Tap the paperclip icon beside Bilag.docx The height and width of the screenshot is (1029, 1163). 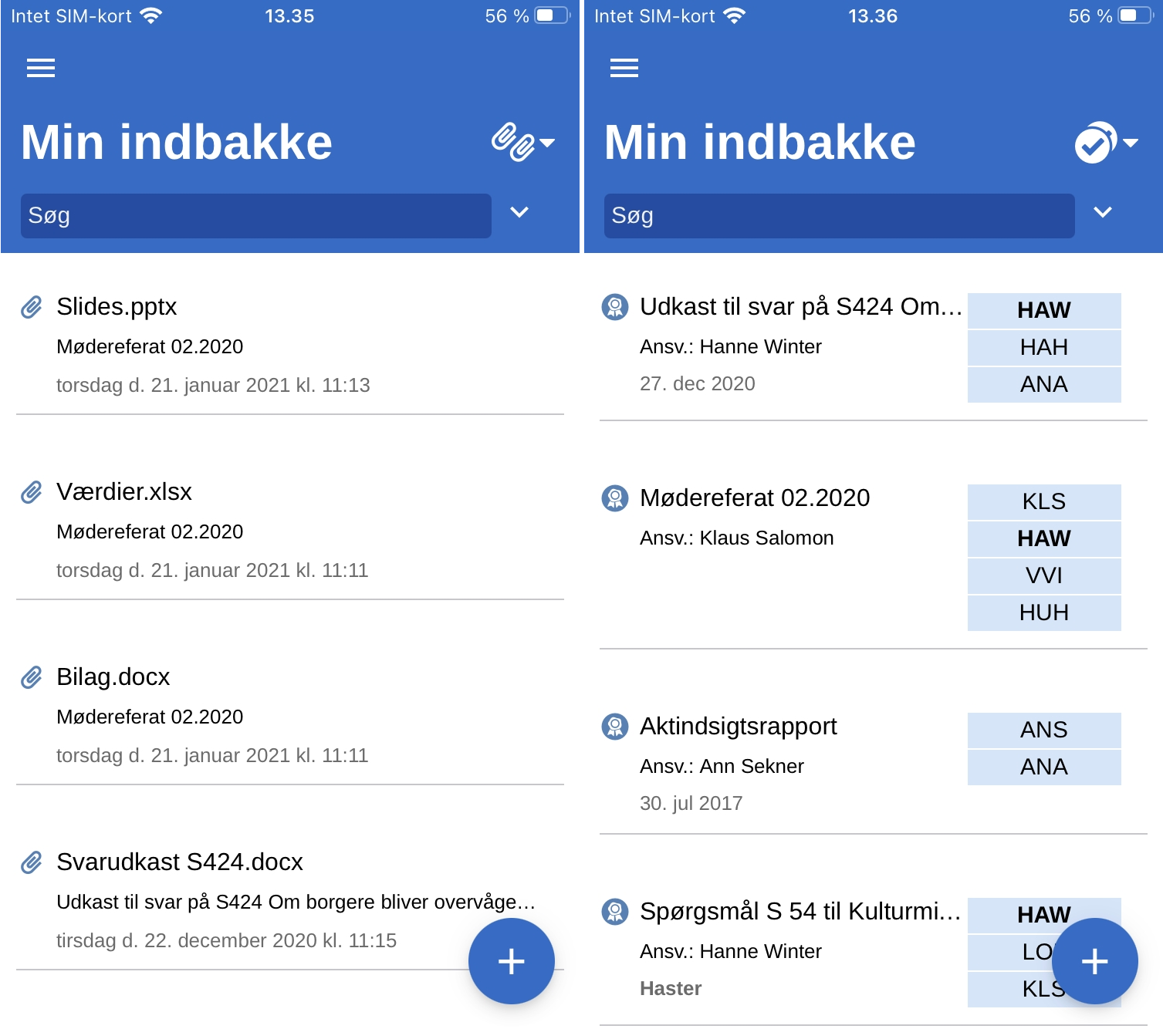click(32, 677)
